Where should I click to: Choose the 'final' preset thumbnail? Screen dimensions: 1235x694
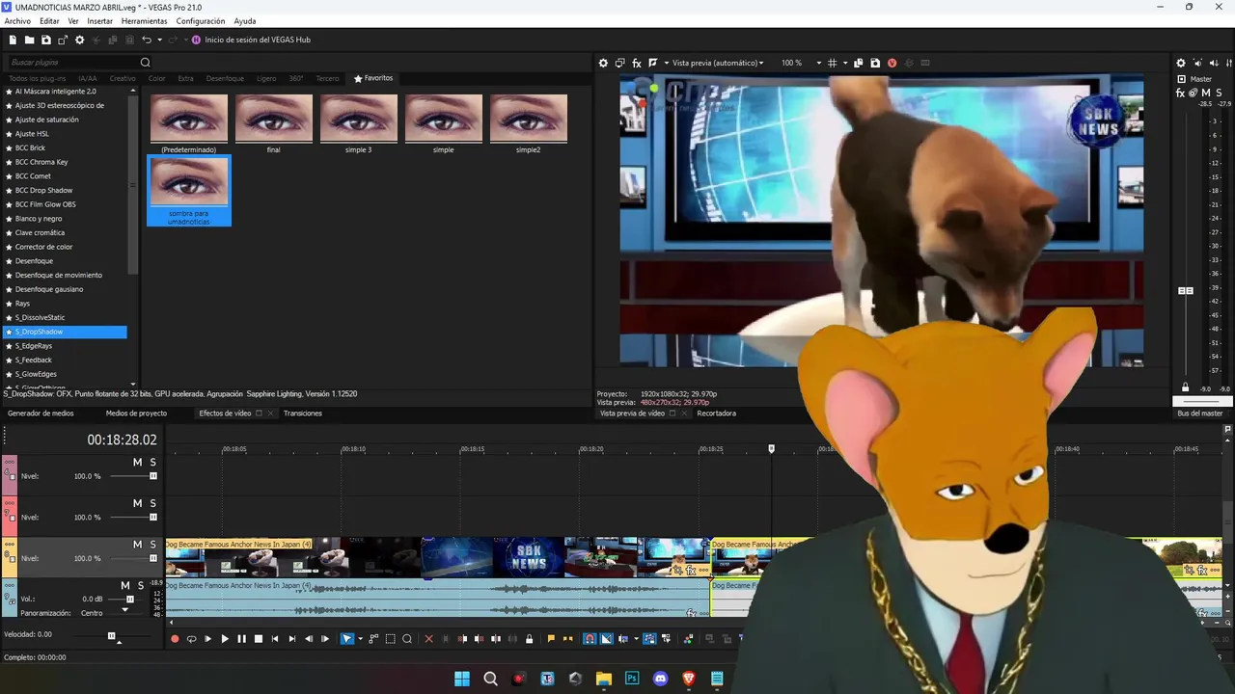(274, 119)
